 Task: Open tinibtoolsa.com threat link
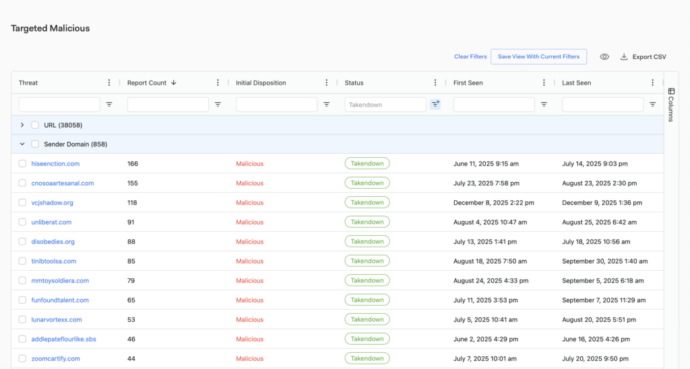click(x=54, y=261)
